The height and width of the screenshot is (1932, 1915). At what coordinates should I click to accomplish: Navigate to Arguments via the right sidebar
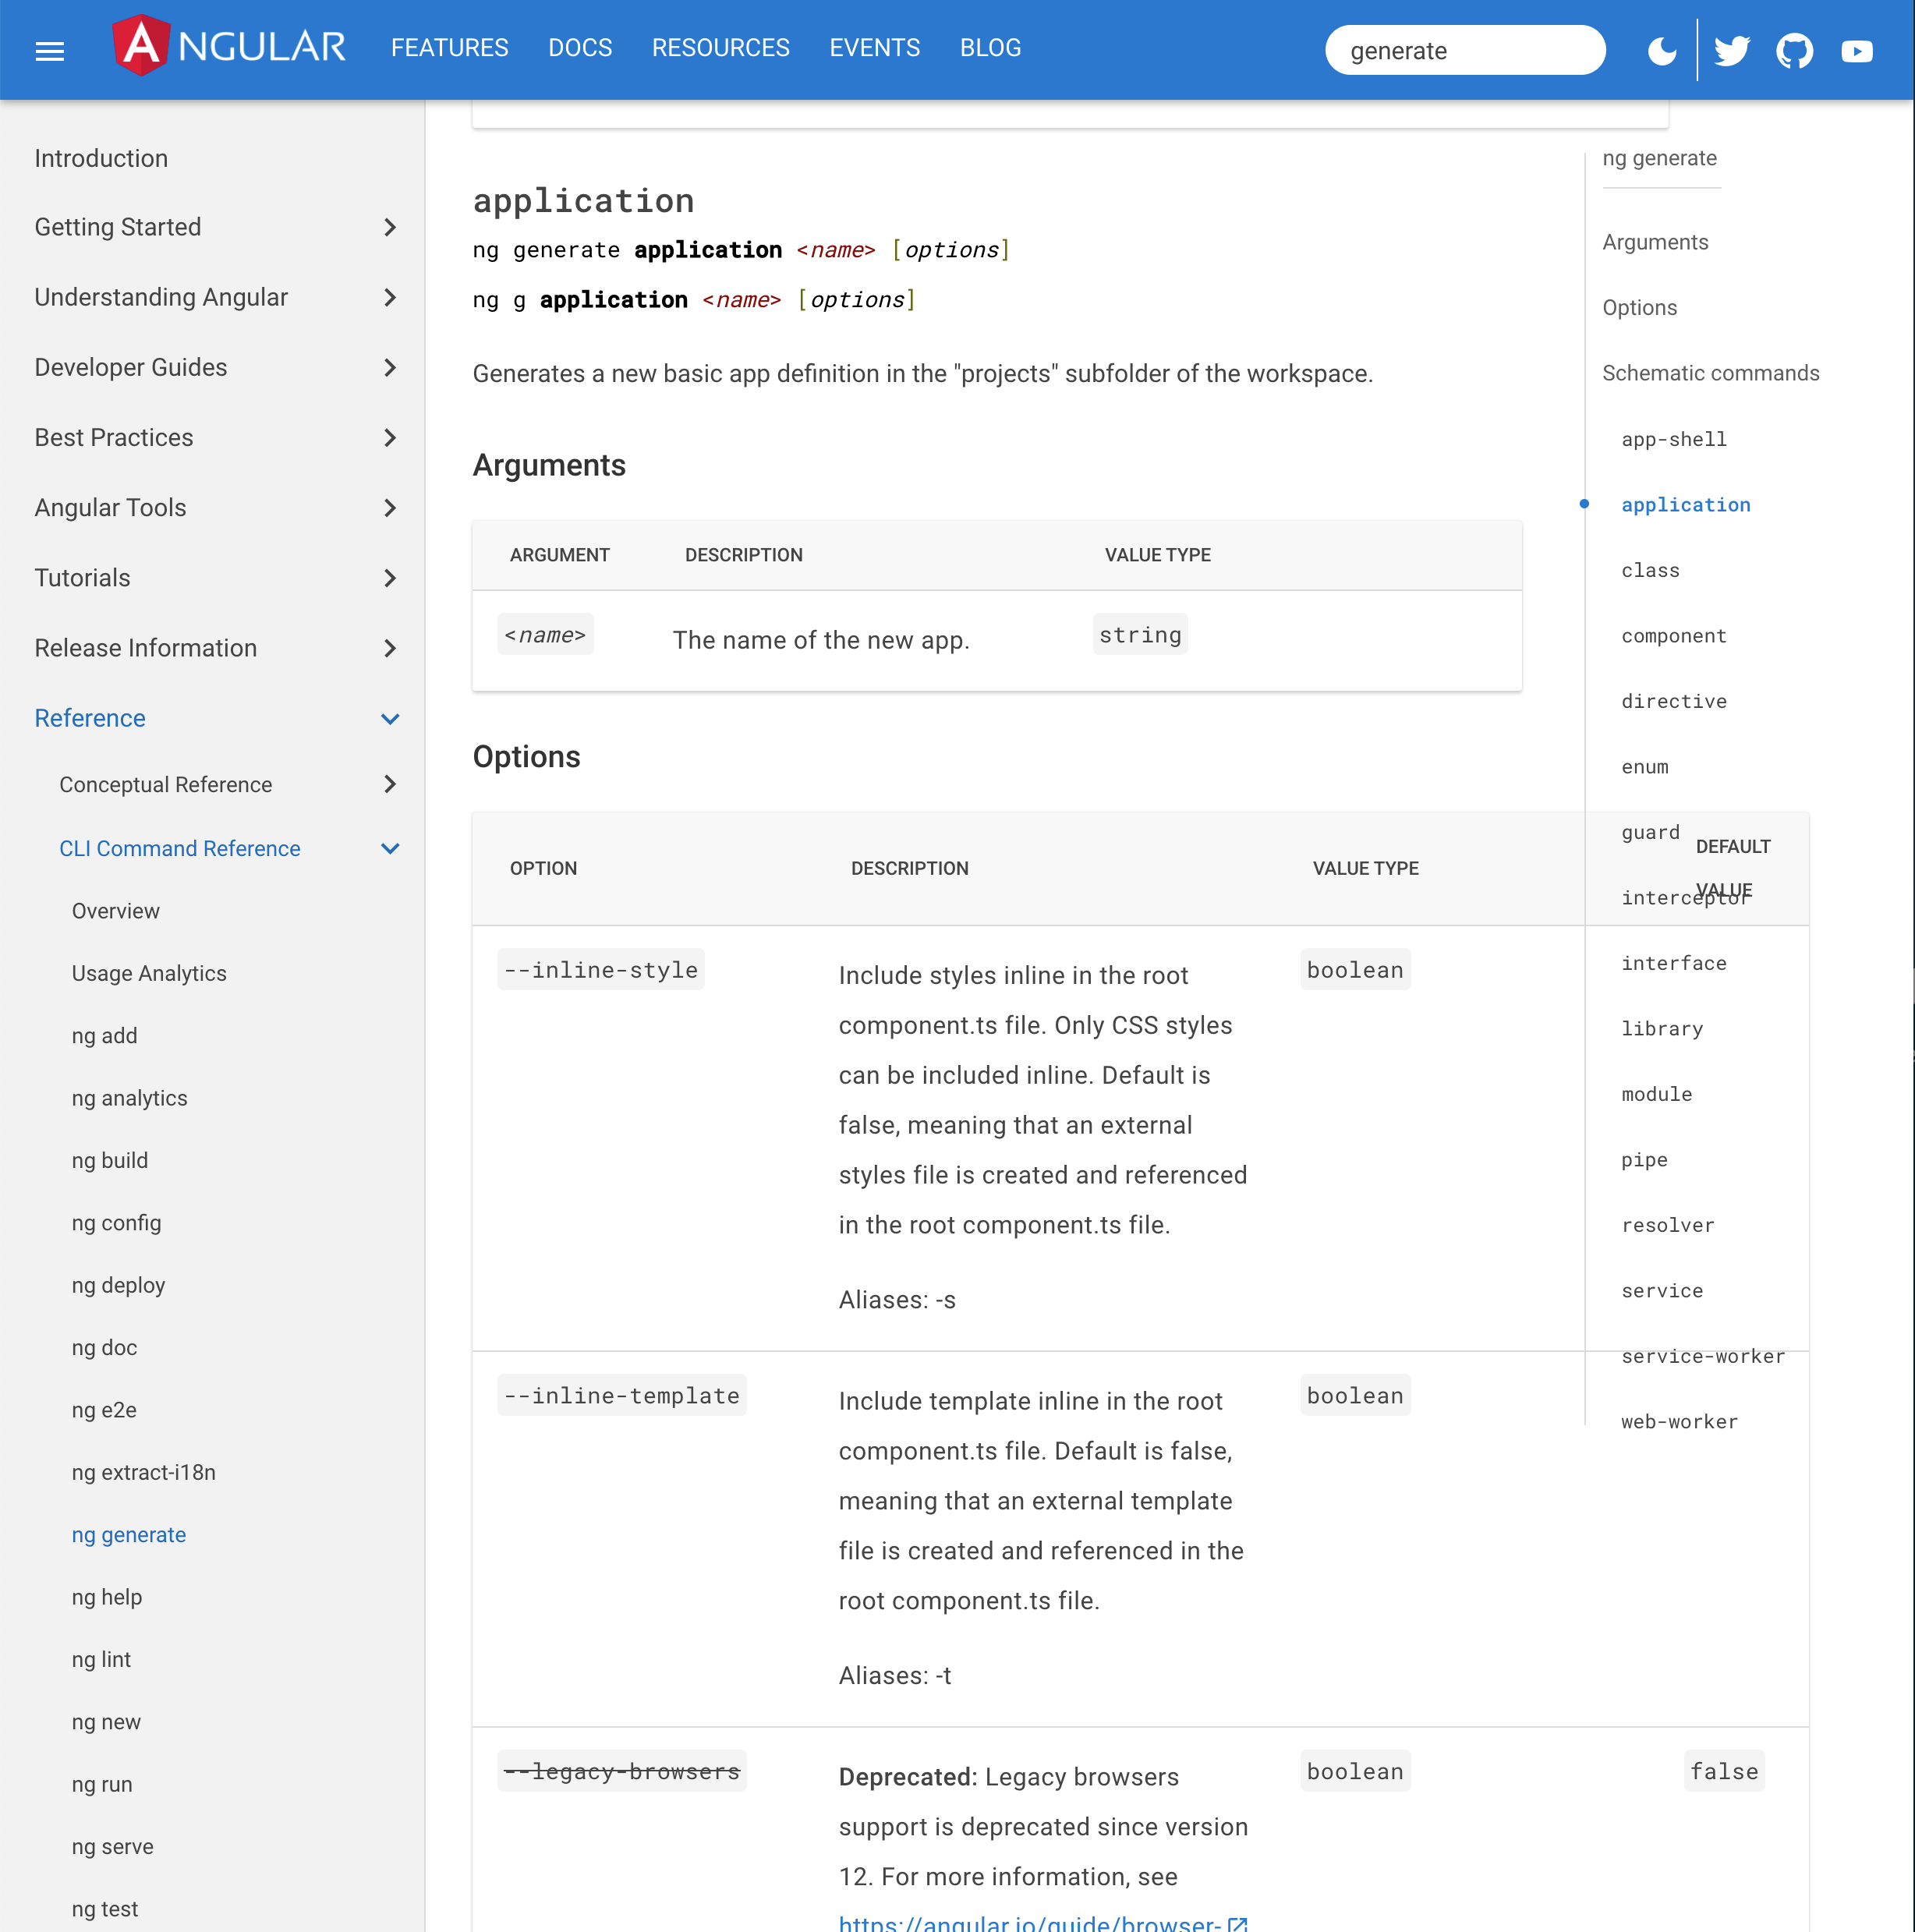click(x=1655, y=242)
